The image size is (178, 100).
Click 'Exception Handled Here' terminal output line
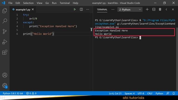point(111,31)
